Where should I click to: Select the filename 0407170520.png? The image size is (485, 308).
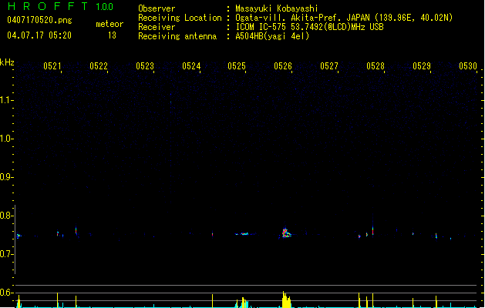39,20
